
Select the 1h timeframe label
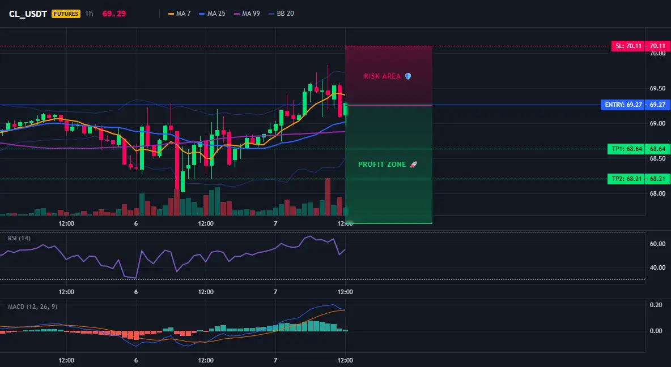coord(89,14)
